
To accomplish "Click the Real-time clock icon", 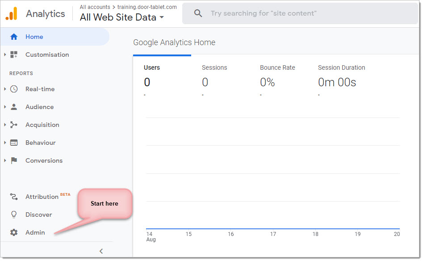I will click(x=14, y=89).
